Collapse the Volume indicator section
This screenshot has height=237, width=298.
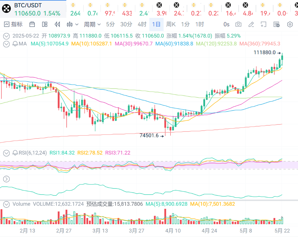[x=6, y=204]
